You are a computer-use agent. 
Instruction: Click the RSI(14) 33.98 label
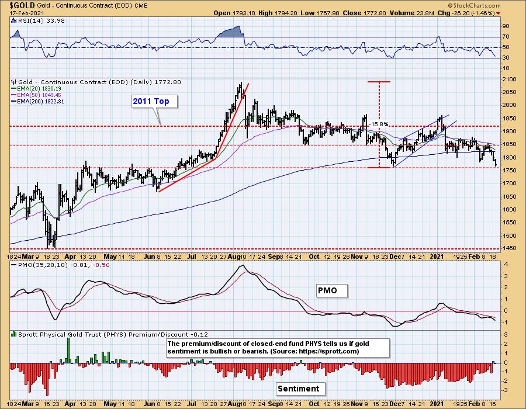point(41,20)
